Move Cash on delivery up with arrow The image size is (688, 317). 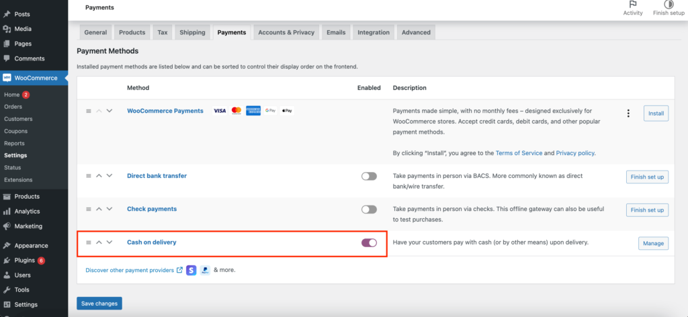(x=99, y=242)
